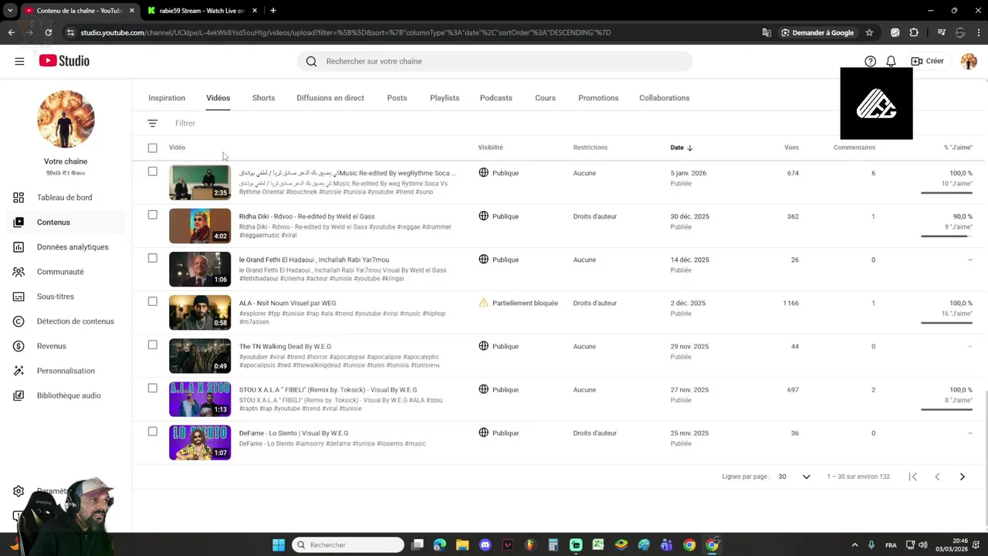Click the search bar Rechercher sur votre chaîne

[x=495, y=61]
